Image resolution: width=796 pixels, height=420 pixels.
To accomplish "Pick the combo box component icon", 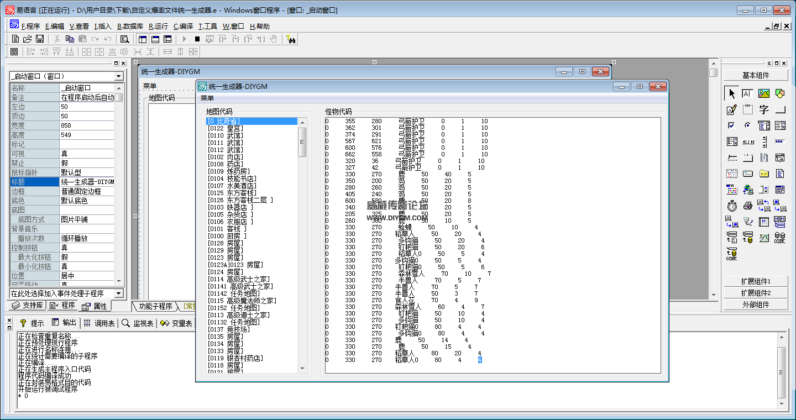I will pyautogui.click(x=764, y=125).
